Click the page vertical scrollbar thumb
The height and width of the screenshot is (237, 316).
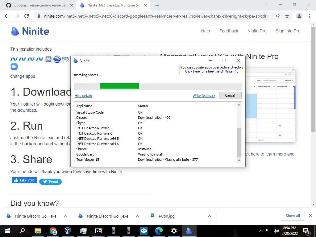pyautogui.click(x=313, y=80)
